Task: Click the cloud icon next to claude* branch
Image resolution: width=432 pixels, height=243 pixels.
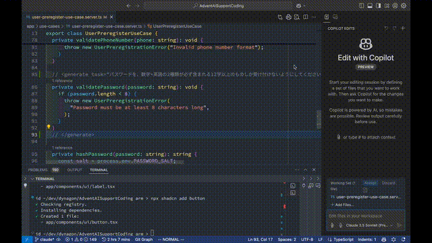Action: tap(59, 240)
